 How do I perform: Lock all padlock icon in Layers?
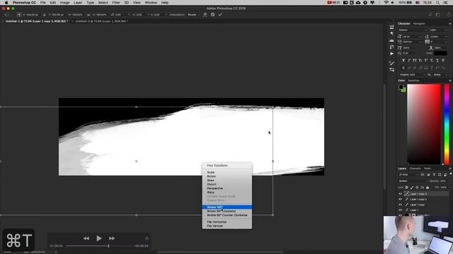click(428, 188)
